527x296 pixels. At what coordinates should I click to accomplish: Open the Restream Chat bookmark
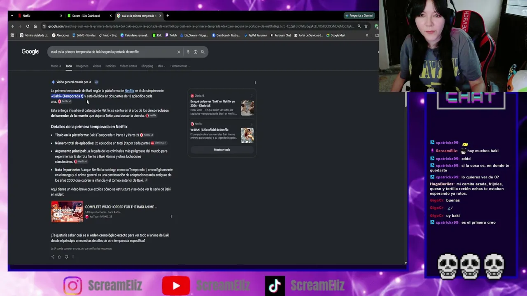(280, 35)
